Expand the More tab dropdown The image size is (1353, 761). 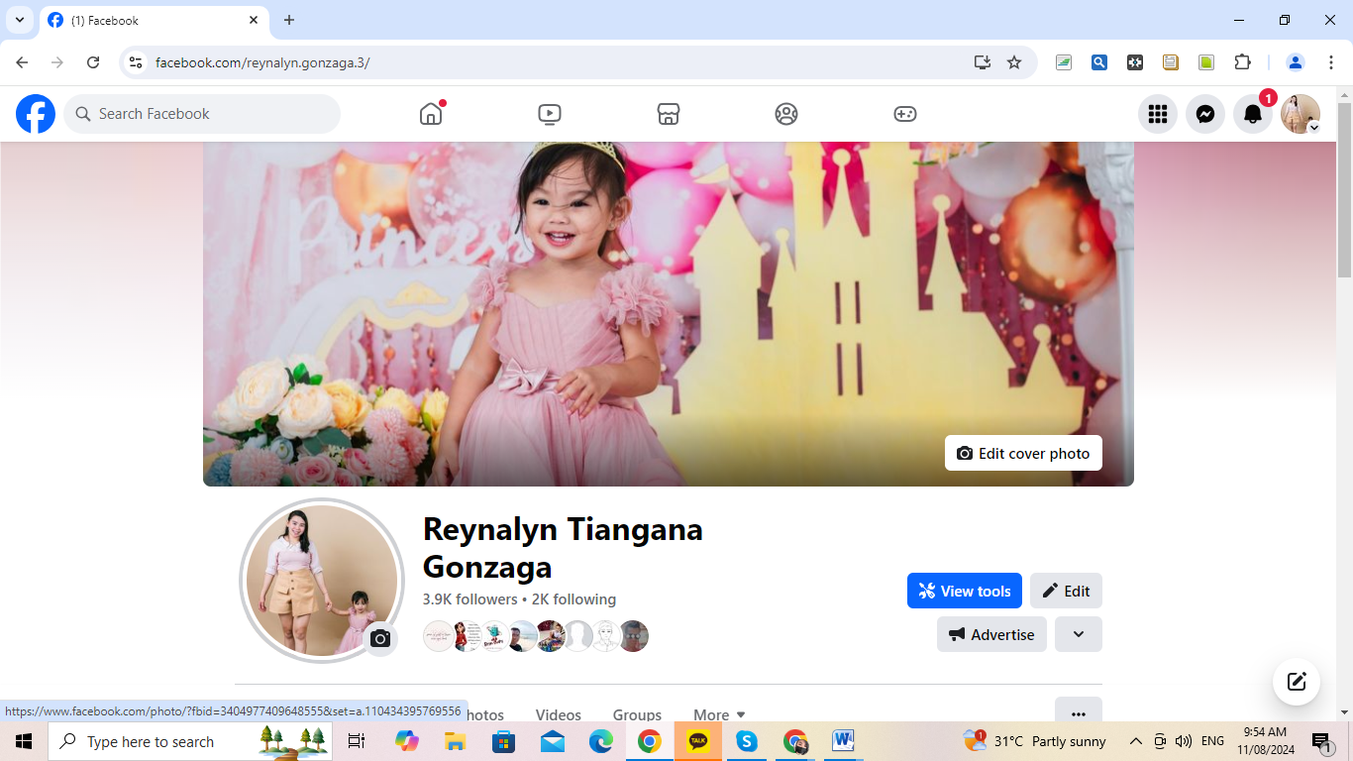pyautogui.click(x=719, y=714)
